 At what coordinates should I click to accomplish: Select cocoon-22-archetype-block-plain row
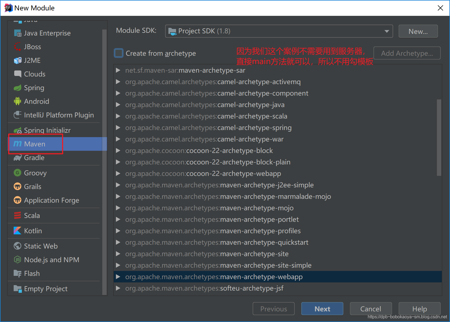coord(277,162)
